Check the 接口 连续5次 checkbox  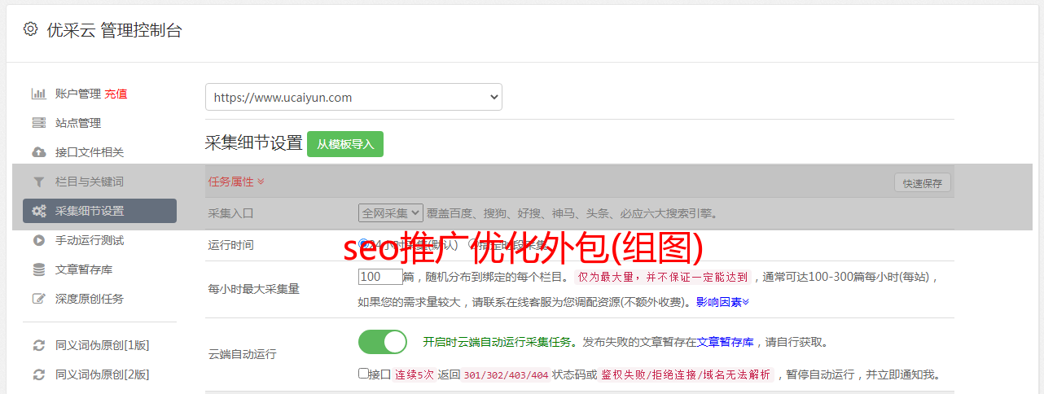(x=363, y=374)
